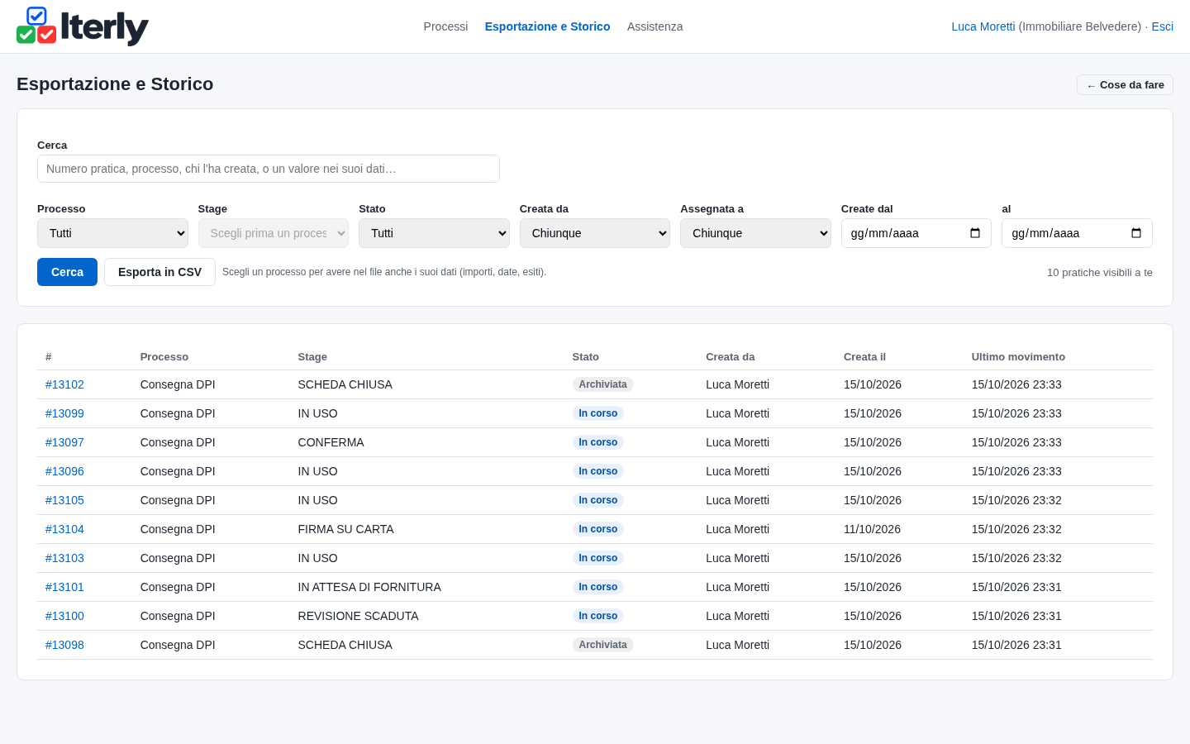Click the 11/10/2026 creation date
Image resolution: width=1190 pixels, height=744 pixels.
873,529
